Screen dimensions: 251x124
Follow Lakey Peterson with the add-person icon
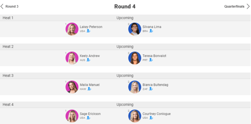pos(88,31)
